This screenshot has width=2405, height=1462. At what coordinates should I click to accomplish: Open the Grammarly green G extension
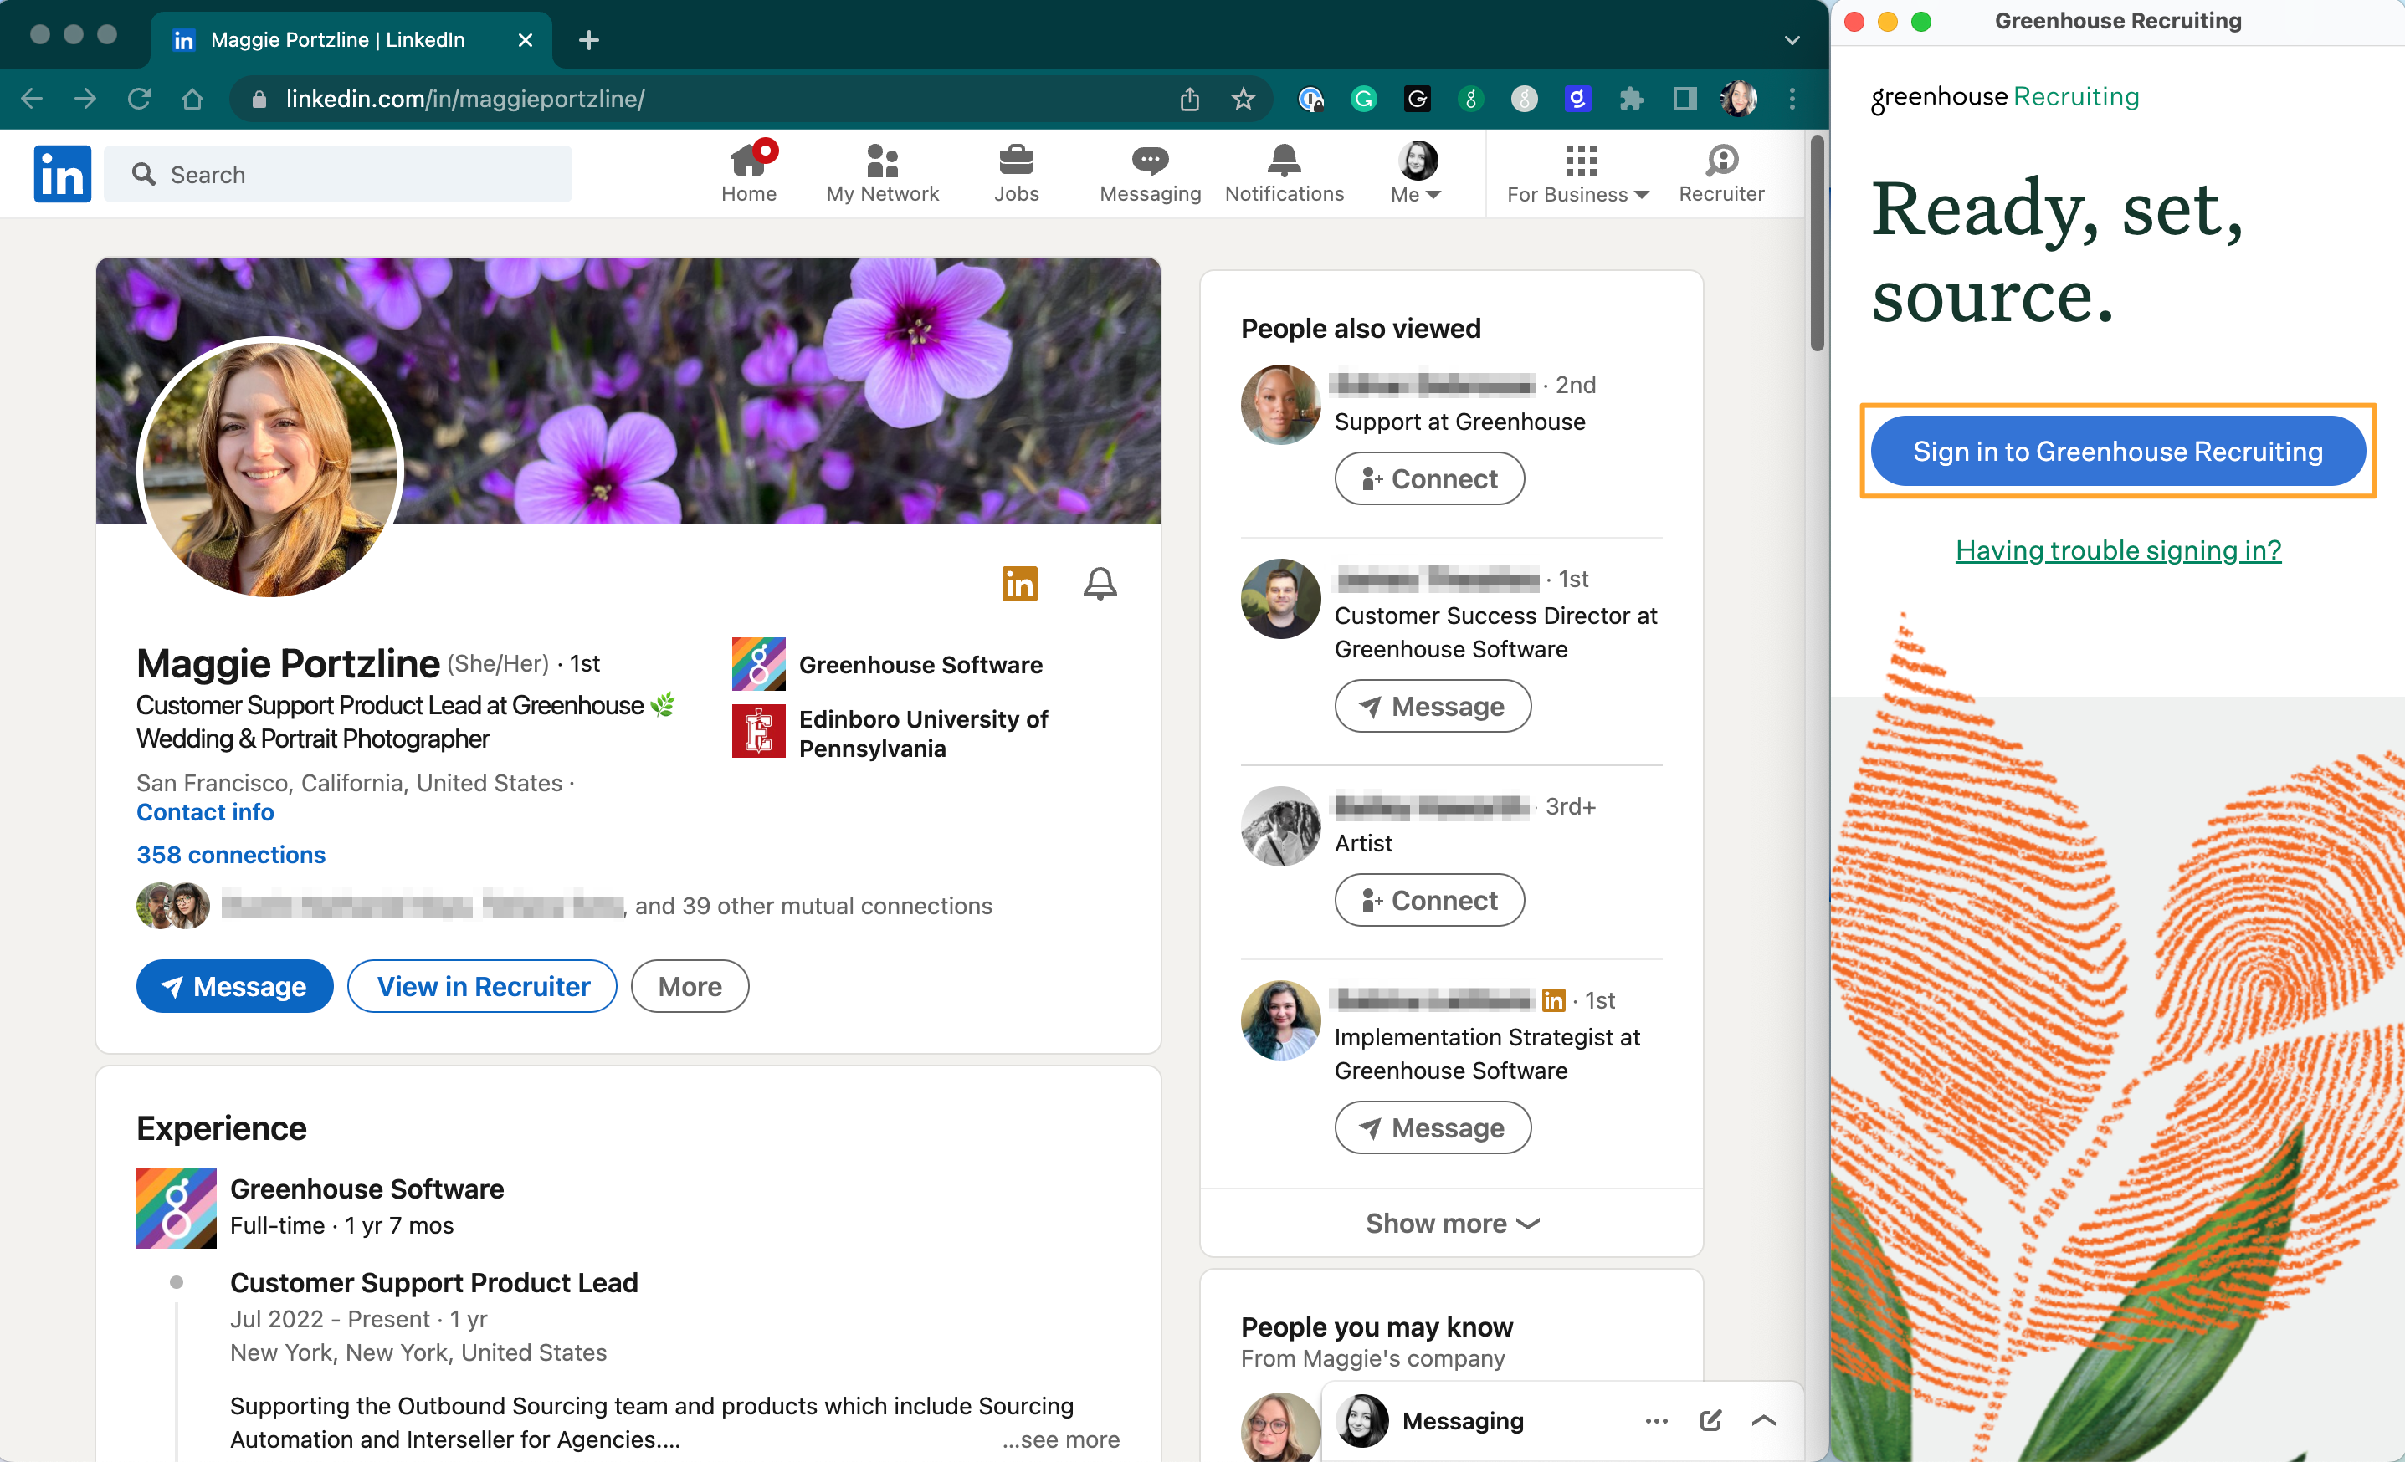click(1363, 99)
